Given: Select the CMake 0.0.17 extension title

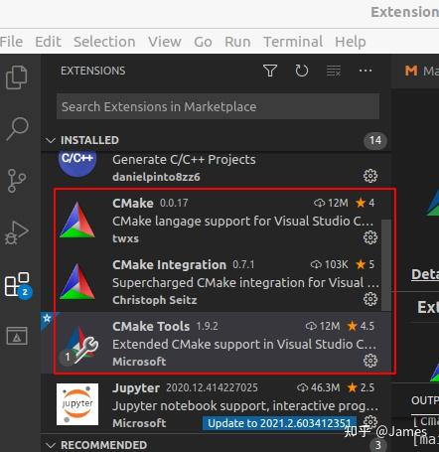Looking at the screenshot, I should 133,203.
